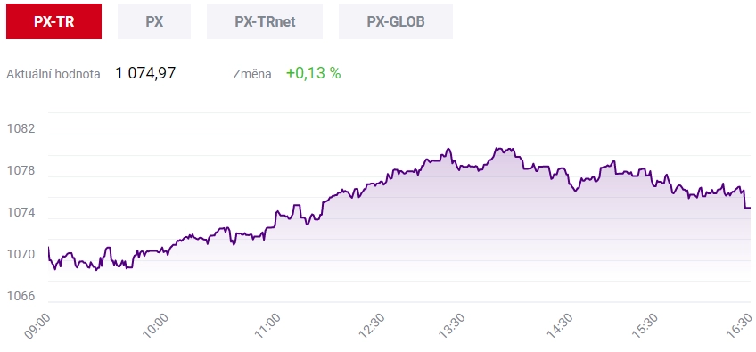
Task: Select the 15:30 time axis label
Action: 645,326
